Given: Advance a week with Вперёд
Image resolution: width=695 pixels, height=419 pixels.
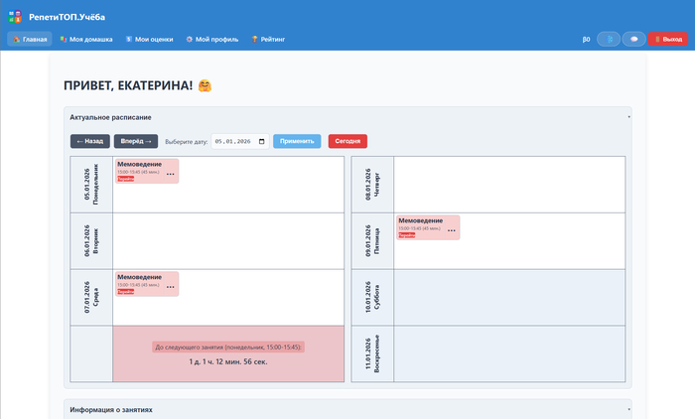Looking at the screenshot, I should [136, 141].
